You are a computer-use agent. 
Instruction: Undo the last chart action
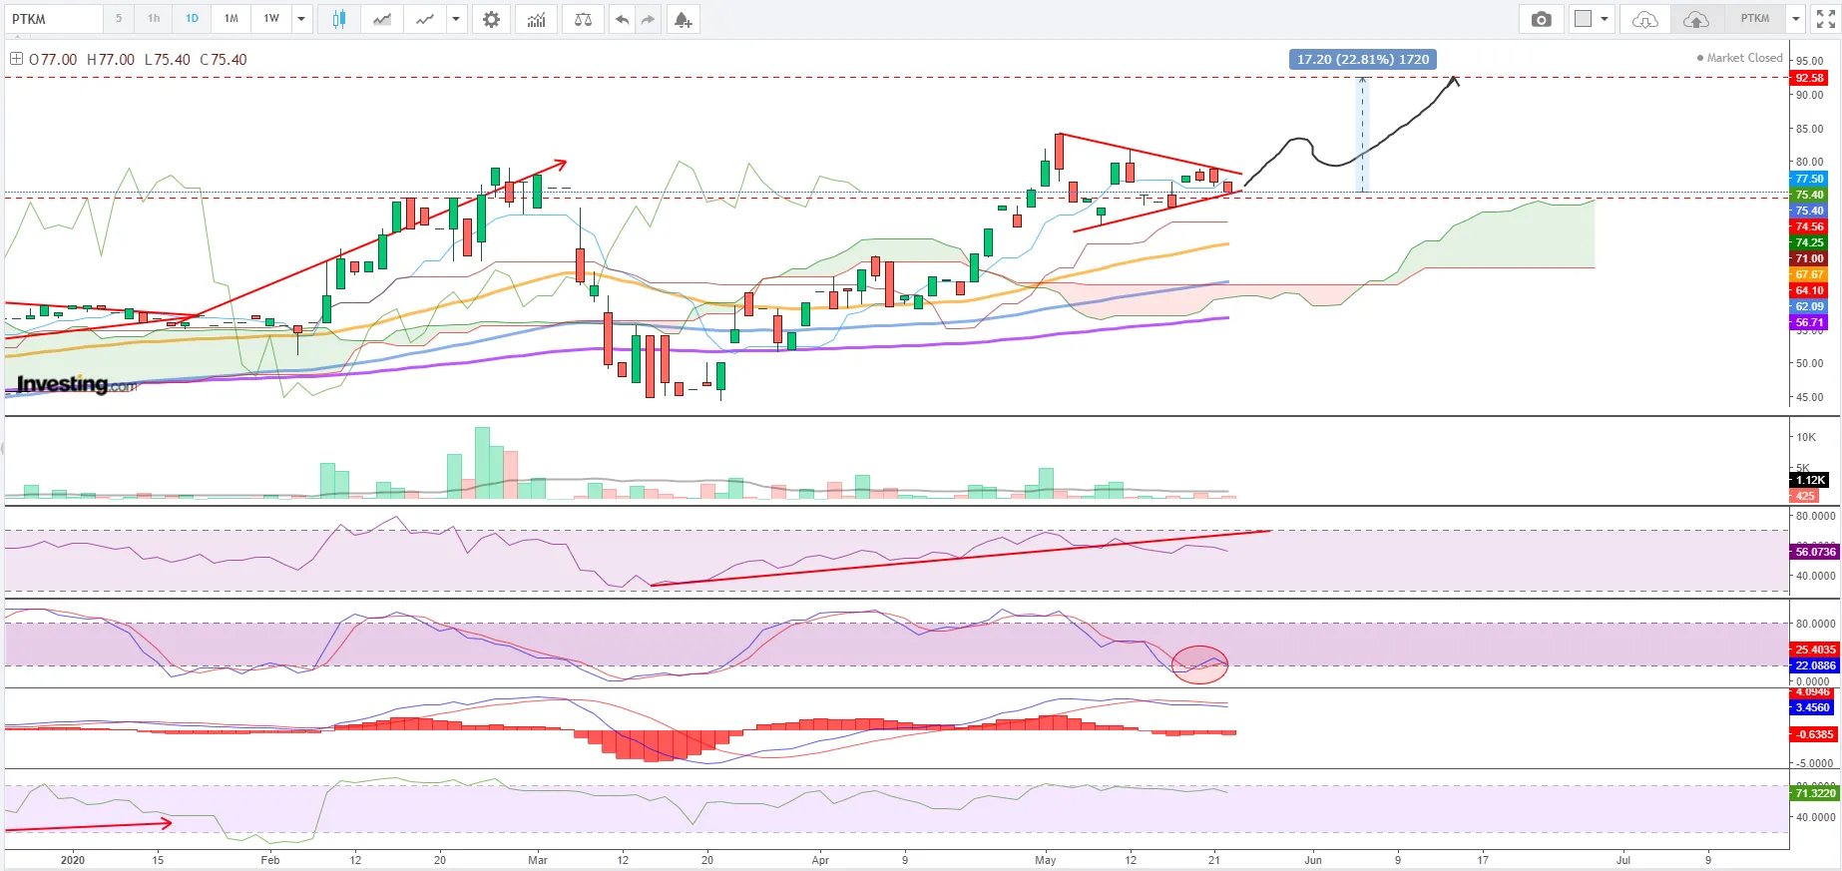(x=622, y=19)
